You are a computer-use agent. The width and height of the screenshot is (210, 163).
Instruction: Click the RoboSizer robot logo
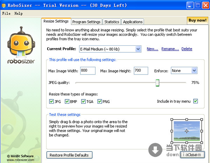pos(21,45)
